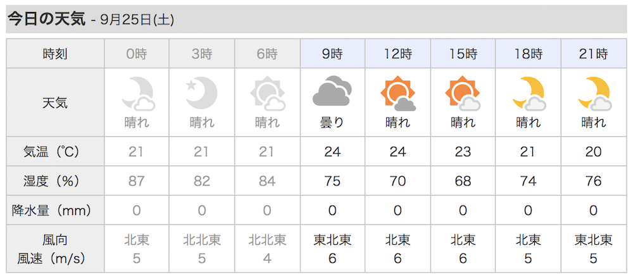
Task: Click the 15時 temperature value 23
Action: pyautogui.click(x=463, y=152)
